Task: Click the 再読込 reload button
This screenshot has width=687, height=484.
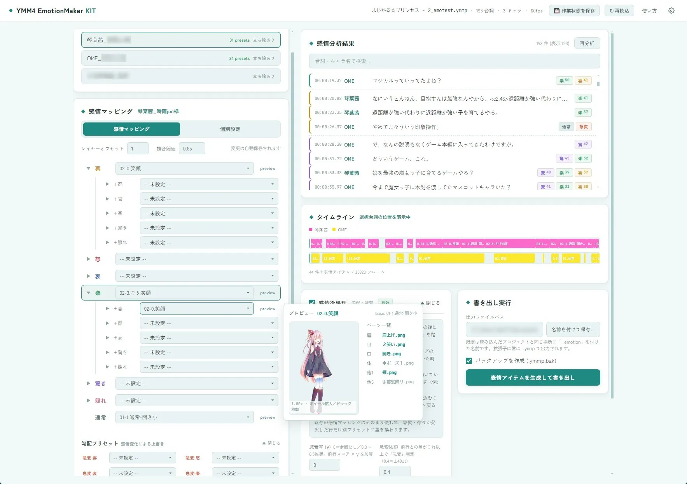Action: tap(619, 11)
